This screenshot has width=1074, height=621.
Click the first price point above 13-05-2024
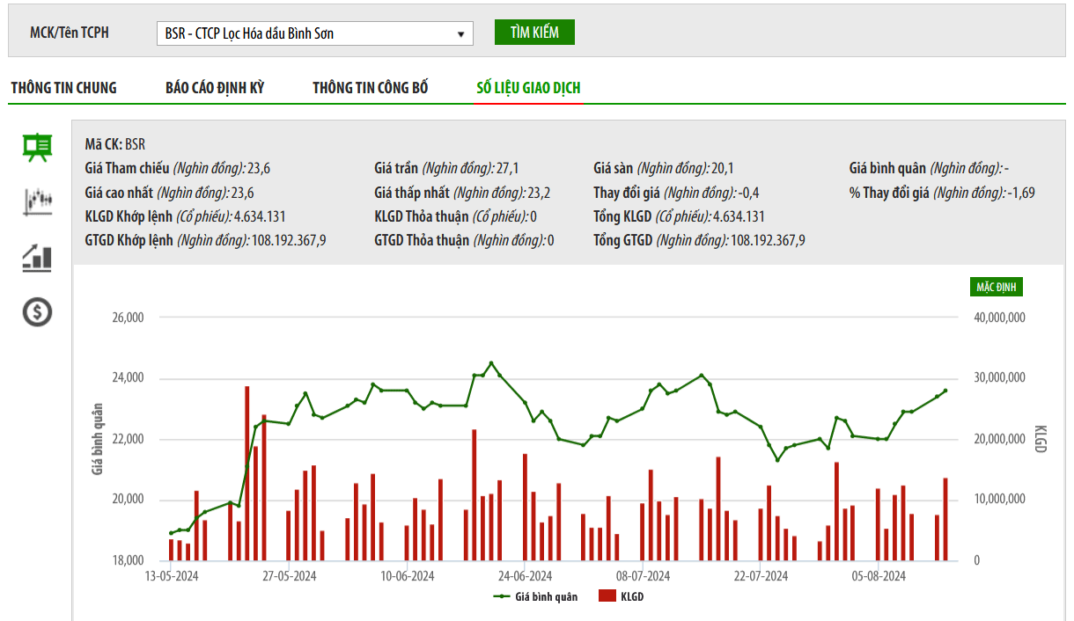click(x=172, y=533)
